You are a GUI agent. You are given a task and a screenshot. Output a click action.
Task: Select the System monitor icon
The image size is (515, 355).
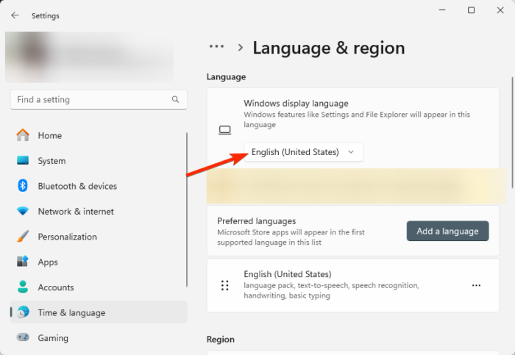(x=23, y=161)
